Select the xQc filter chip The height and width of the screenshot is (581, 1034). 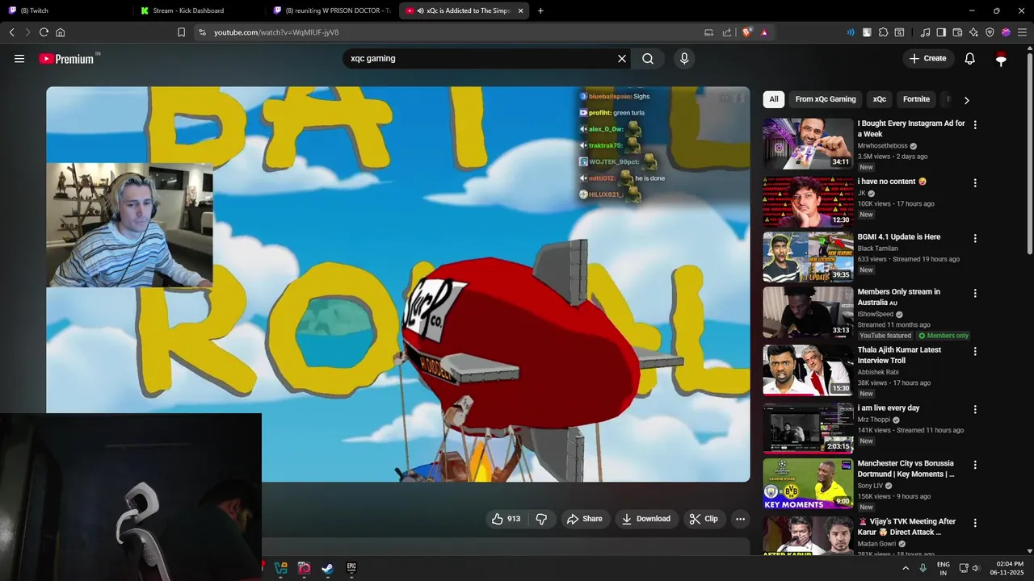pos(880,99)
